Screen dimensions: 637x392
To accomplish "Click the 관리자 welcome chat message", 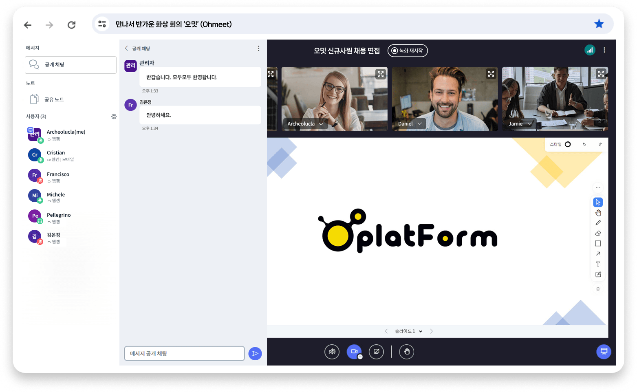I will point(200,77).
